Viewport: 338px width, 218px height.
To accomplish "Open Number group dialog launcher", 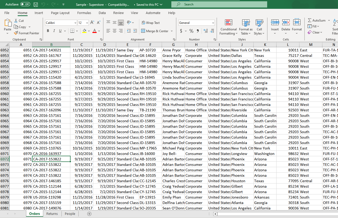I will (215, 39).
